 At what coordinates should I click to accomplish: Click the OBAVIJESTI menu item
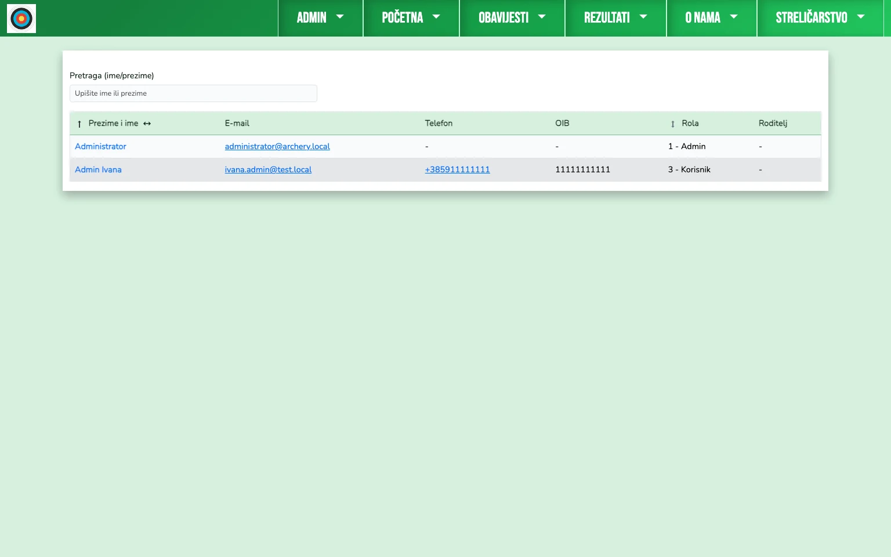click(x=504, y=18)
